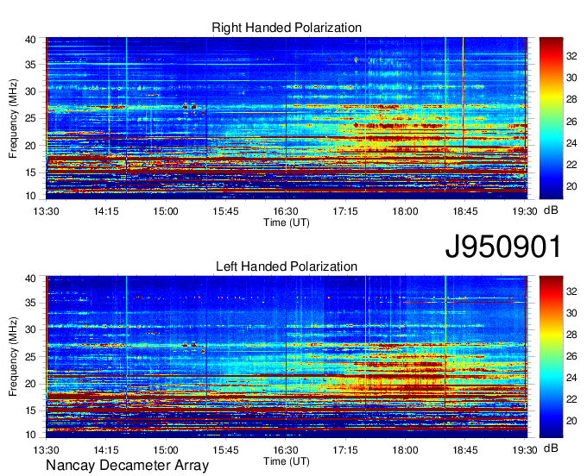Click the 35 MHz frequency tick on Right Handed plot
Image resolution: width=587 pixels, height=476 pixels.
click(30, 65)
